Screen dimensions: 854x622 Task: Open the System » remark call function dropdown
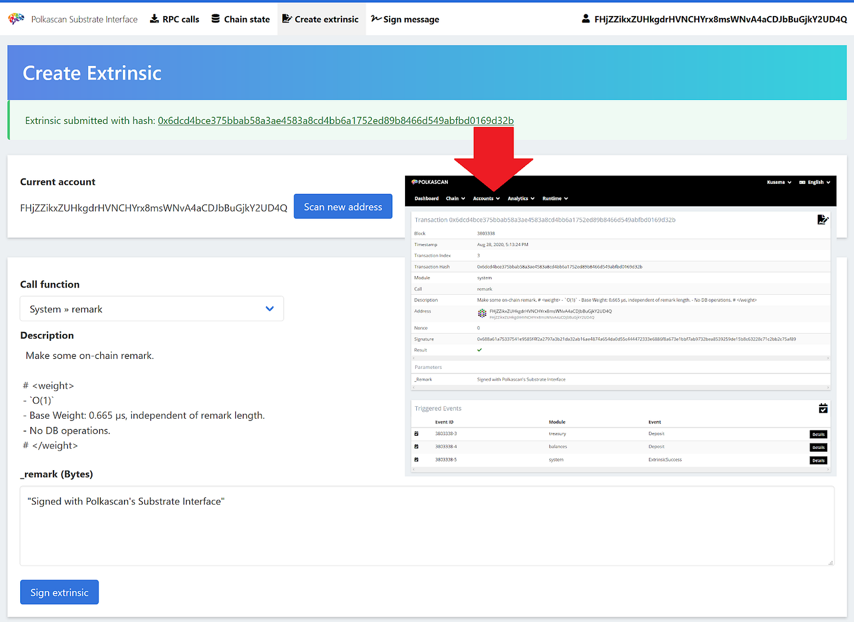pyautogui.click(x=152, y=309)
